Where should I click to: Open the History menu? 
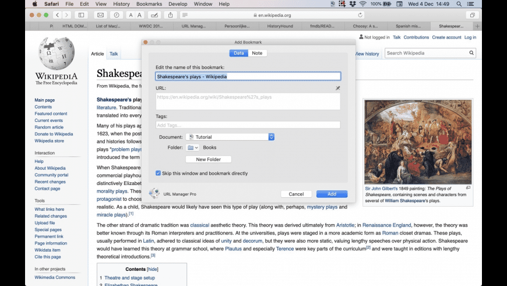tap(121, 4)
